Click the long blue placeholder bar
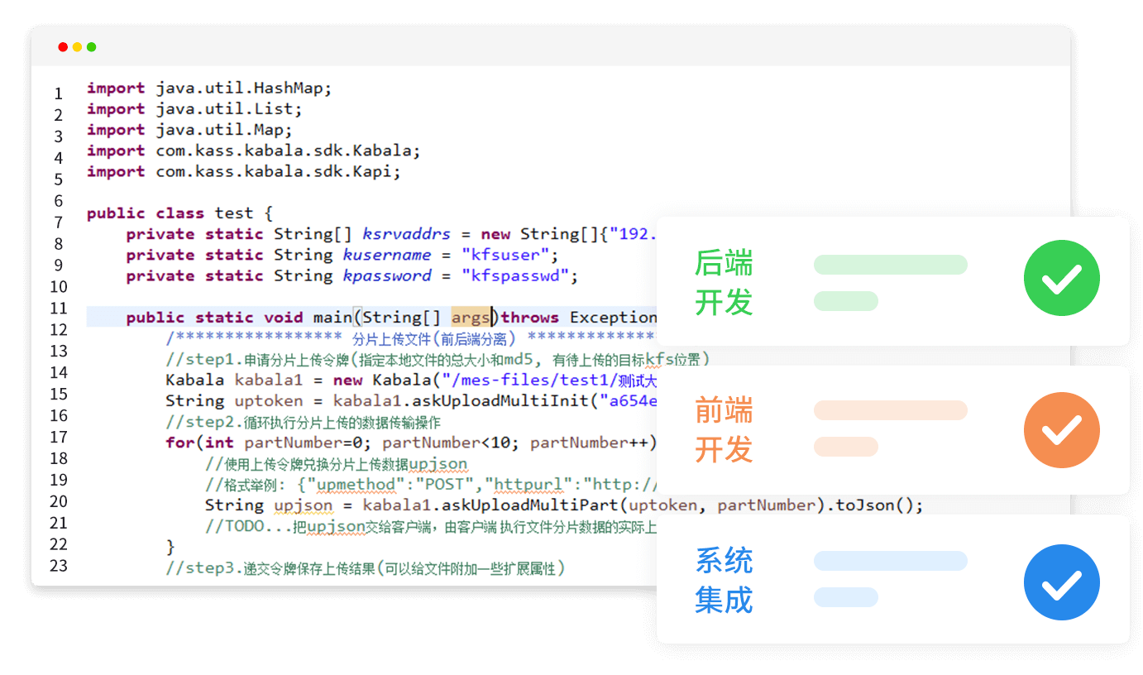This screenshot has height=675, width=1143. (890, 561)
